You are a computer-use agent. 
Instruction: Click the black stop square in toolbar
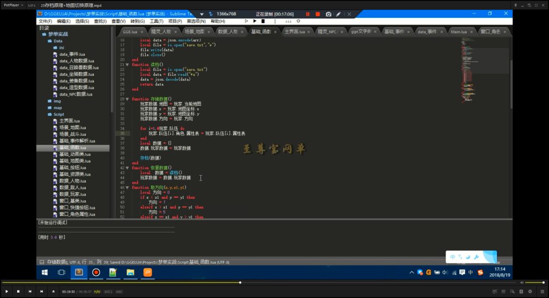pyautogui.click(x=263, y=21)
